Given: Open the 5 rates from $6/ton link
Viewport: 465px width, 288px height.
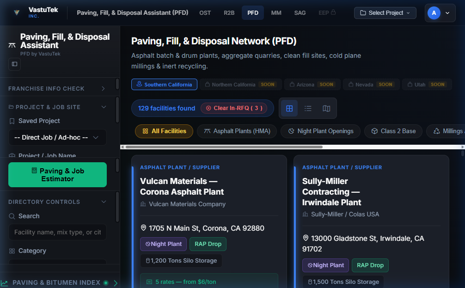Looking at the screenshot, I should click(209, 281).
